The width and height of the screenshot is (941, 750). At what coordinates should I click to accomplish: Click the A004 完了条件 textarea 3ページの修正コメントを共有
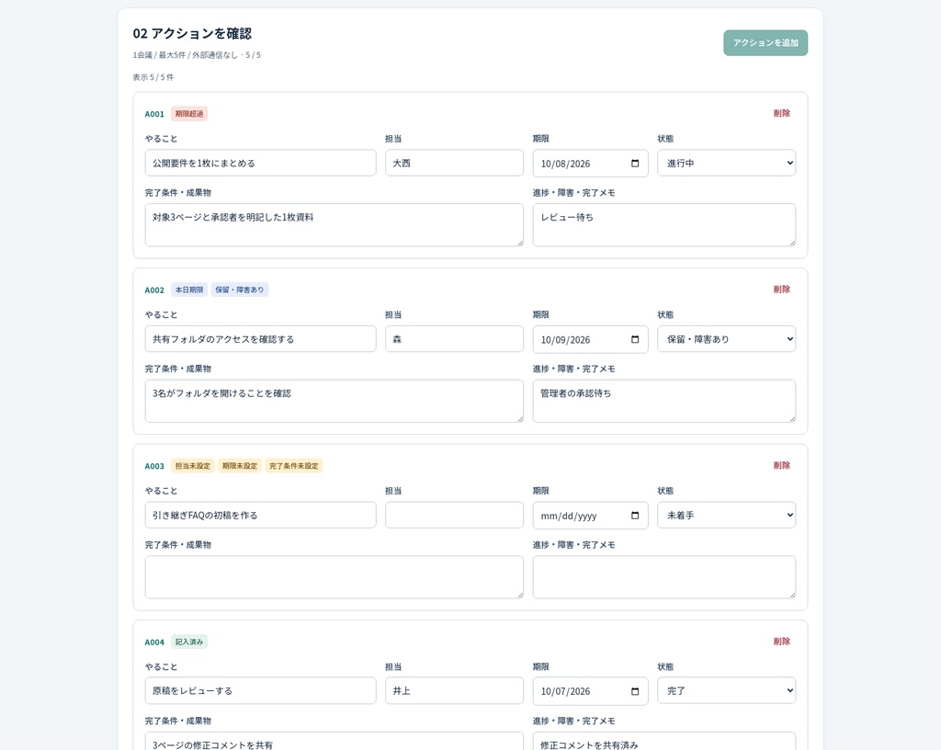(x=334, y=742)
